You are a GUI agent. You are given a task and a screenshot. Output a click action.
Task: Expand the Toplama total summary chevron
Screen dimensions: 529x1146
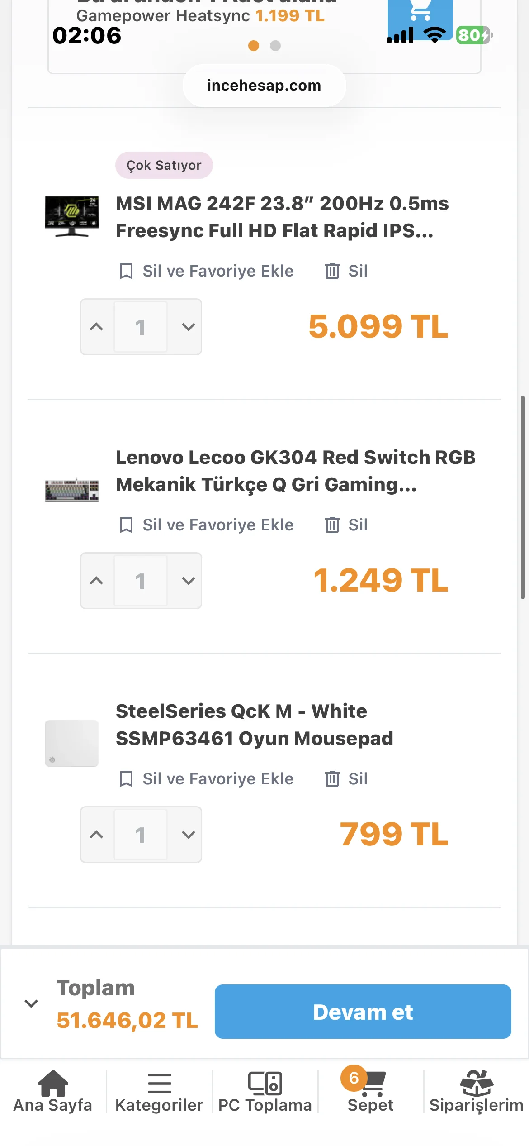tap(31, 1003)
